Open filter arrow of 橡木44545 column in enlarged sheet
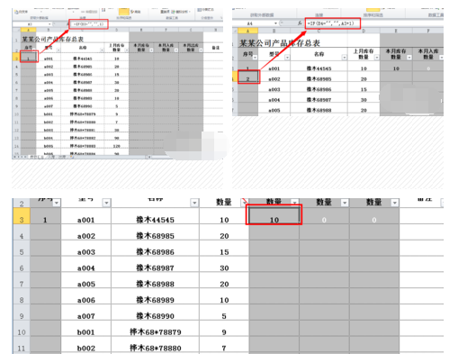This screenshot has width=458, height=354. tap(194, 204)
